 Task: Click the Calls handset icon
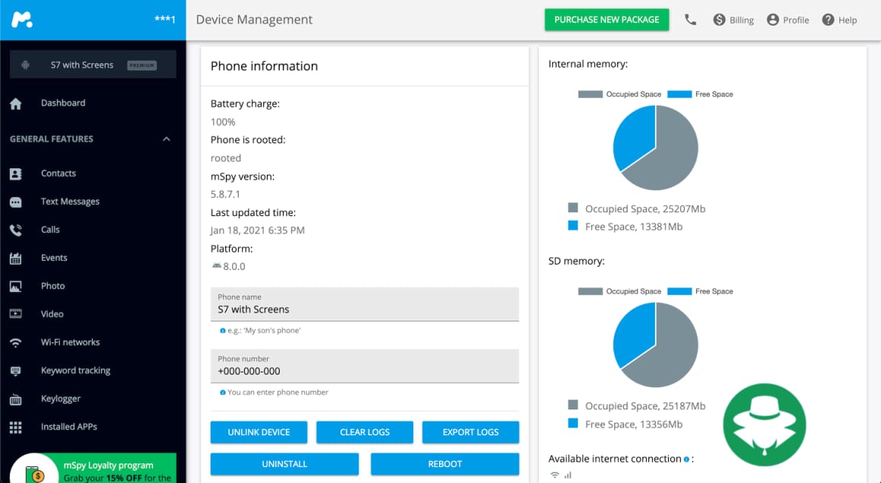click(x=15, y=230)
